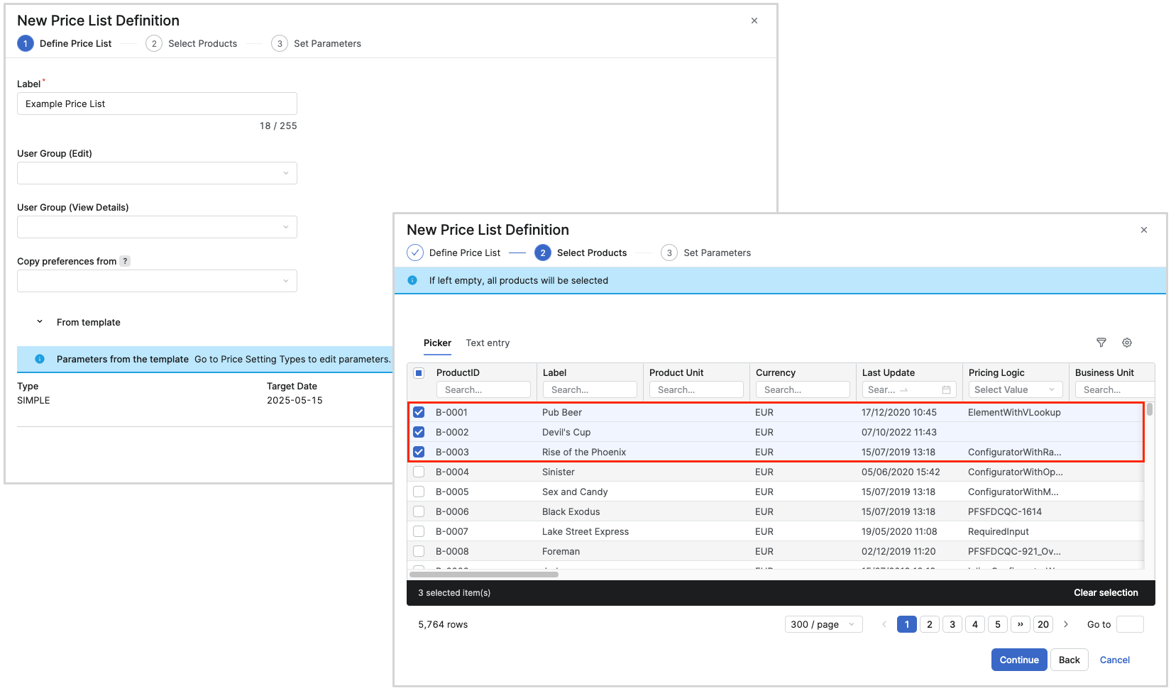Jump forward pages with double chevron
Image resolution: width=1171 pixels, height=693 pixels.
point(1020,624)
